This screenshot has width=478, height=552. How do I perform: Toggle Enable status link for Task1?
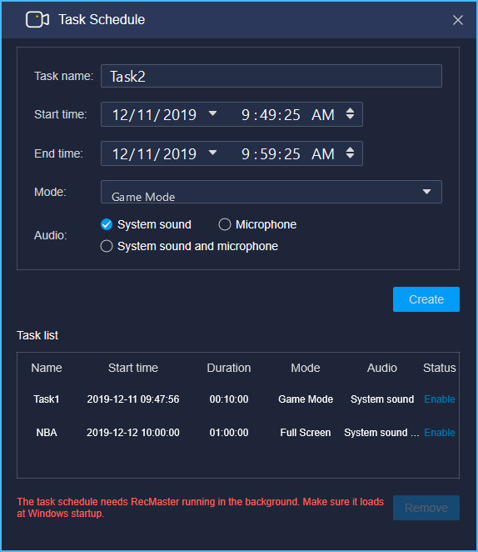point(440,399)
